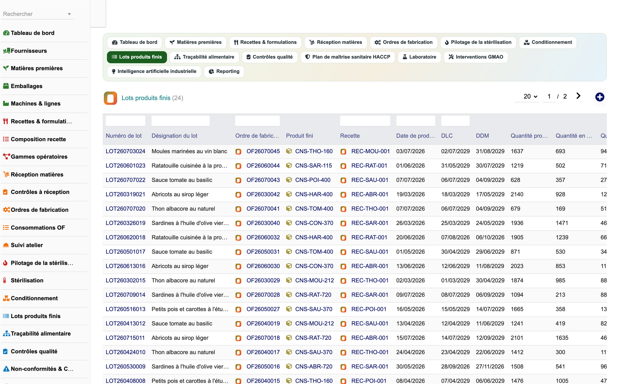Open the Recettes & formulations tab
The image size is (620, 384).
(265, 42)
